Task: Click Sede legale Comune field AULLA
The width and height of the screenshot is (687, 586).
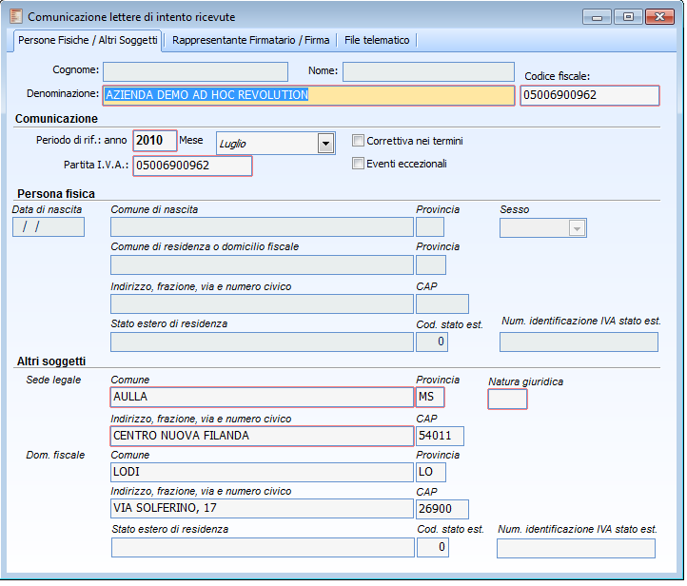Action: 262,398
